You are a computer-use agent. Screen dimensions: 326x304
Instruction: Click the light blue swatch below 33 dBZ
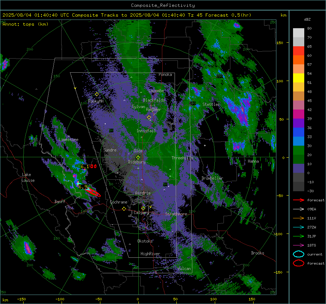coord(298,141)
